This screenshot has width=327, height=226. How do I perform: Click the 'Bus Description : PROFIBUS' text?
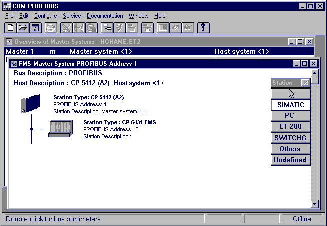click(x=58, y=73)
